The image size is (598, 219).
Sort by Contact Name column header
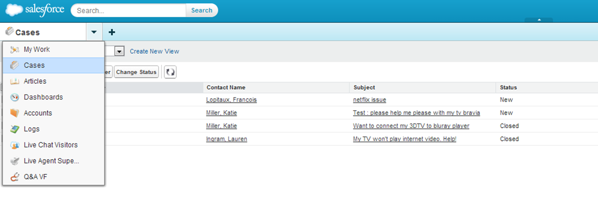click(x=226, y=87)
